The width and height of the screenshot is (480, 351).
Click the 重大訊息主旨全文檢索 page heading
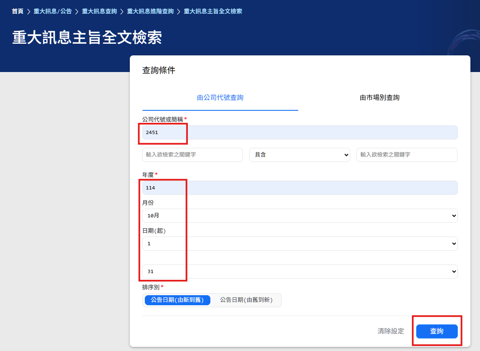click(87, 37)
